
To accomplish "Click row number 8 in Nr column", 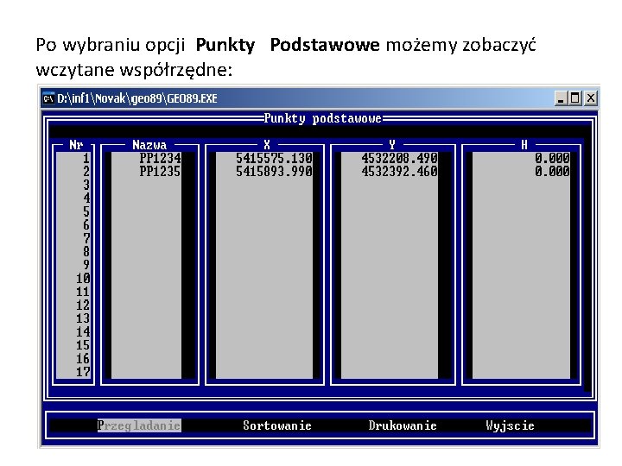I will tap(86, 252).
